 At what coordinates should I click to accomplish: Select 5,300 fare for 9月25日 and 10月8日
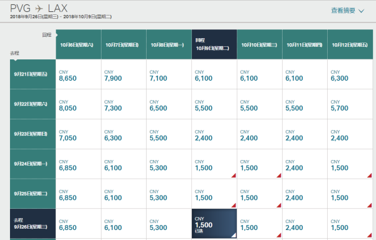pos(169,194)
